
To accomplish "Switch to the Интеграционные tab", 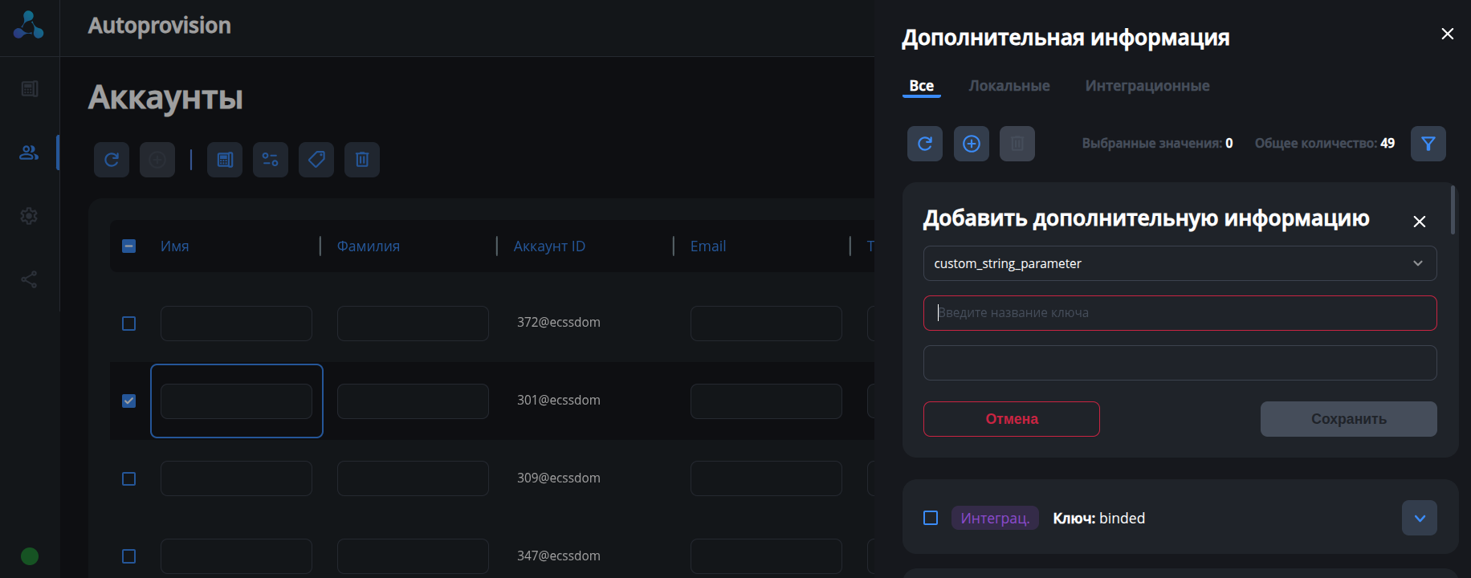I will pos(1147,86).
